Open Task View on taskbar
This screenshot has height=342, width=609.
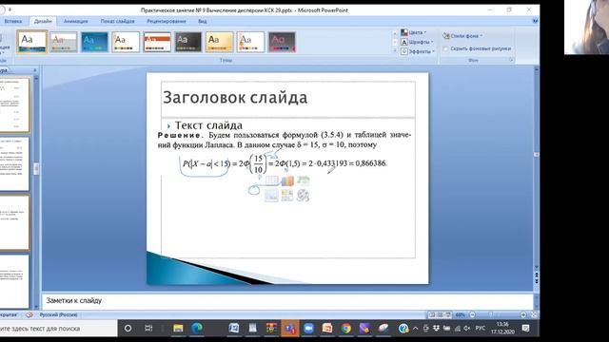[148, 329]
